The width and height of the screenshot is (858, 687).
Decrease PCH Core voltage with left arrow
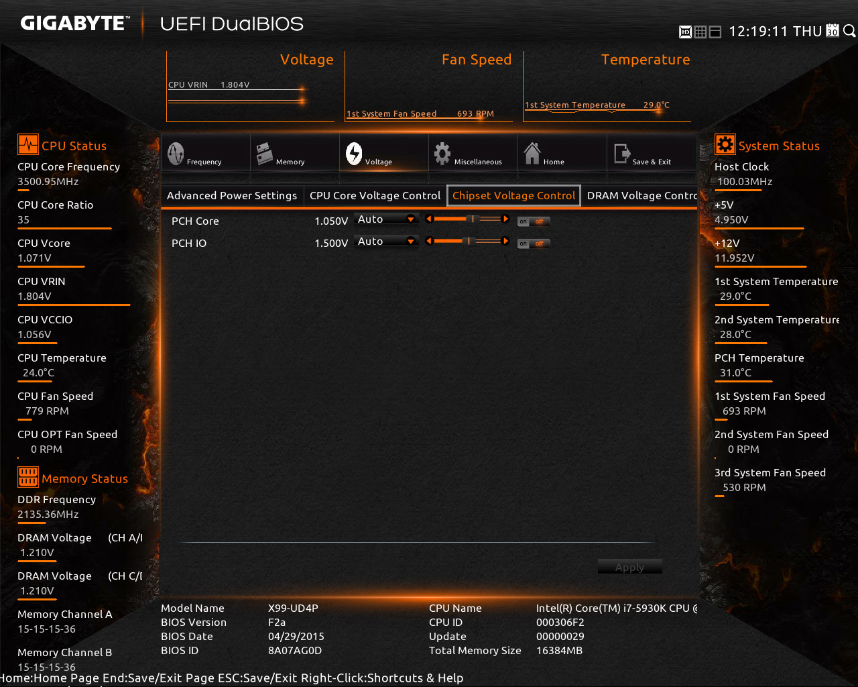(429, 219)
